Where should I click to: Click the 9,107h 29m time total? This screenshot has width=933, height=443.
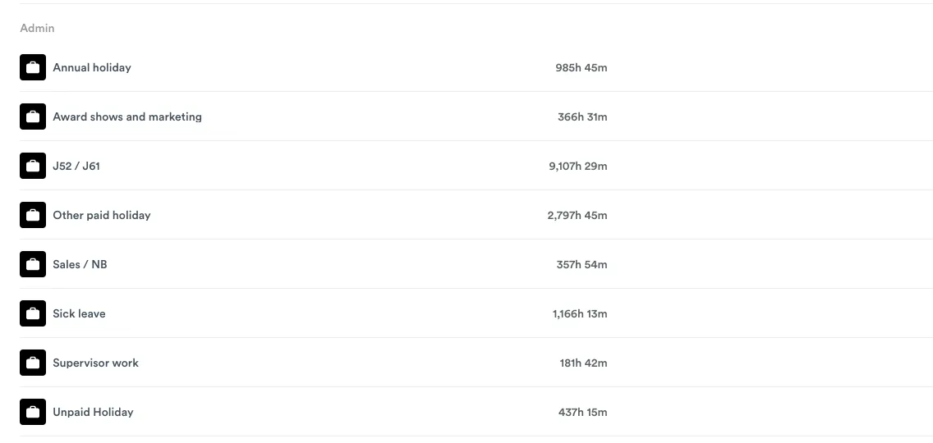(x=578, y=166)
